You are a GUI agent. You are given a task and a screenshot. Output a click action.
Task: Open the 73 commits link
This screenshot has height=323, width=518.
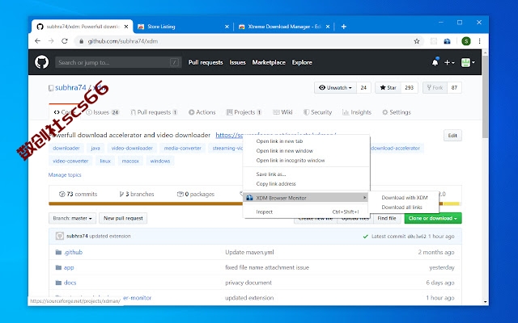coord(78,194)
